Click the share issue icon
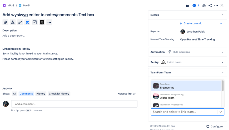This screenshot has width=229, height=130. click(210, 6)
